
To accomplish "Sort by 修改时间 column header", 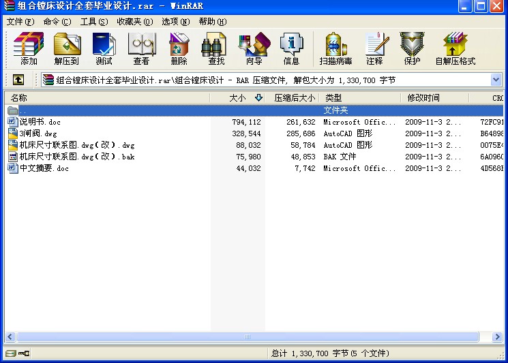I will pyautogui.click(x=435, y=97).
